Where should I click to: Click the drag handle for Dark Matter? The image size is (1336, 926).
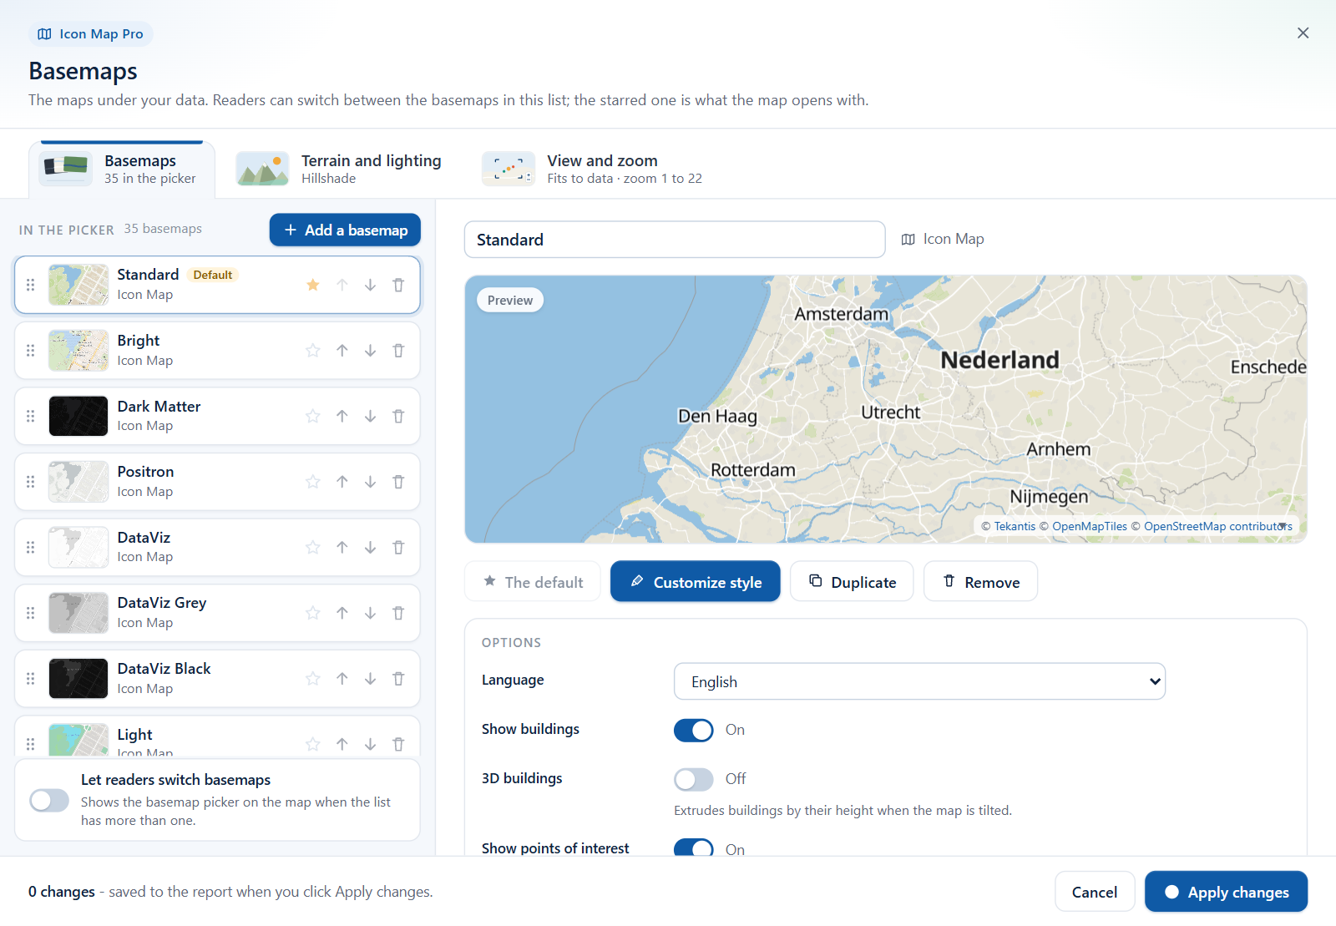(31, 416)
